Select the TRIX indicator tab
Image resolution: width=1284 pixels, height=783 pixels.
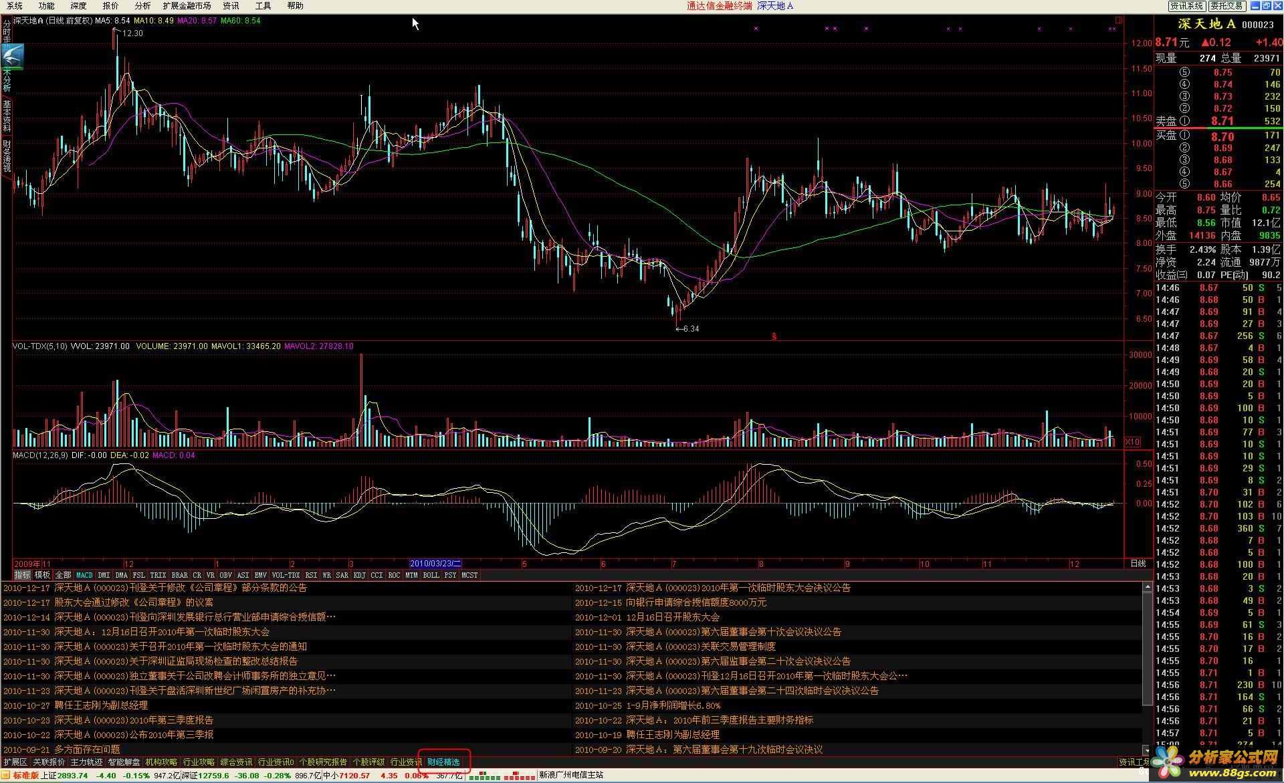pyautogui.click(x=158, y=575)
